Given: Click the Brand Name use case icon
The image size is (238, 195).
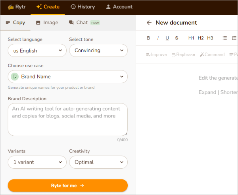Looking at the screenshot, I should coord(15,76).
